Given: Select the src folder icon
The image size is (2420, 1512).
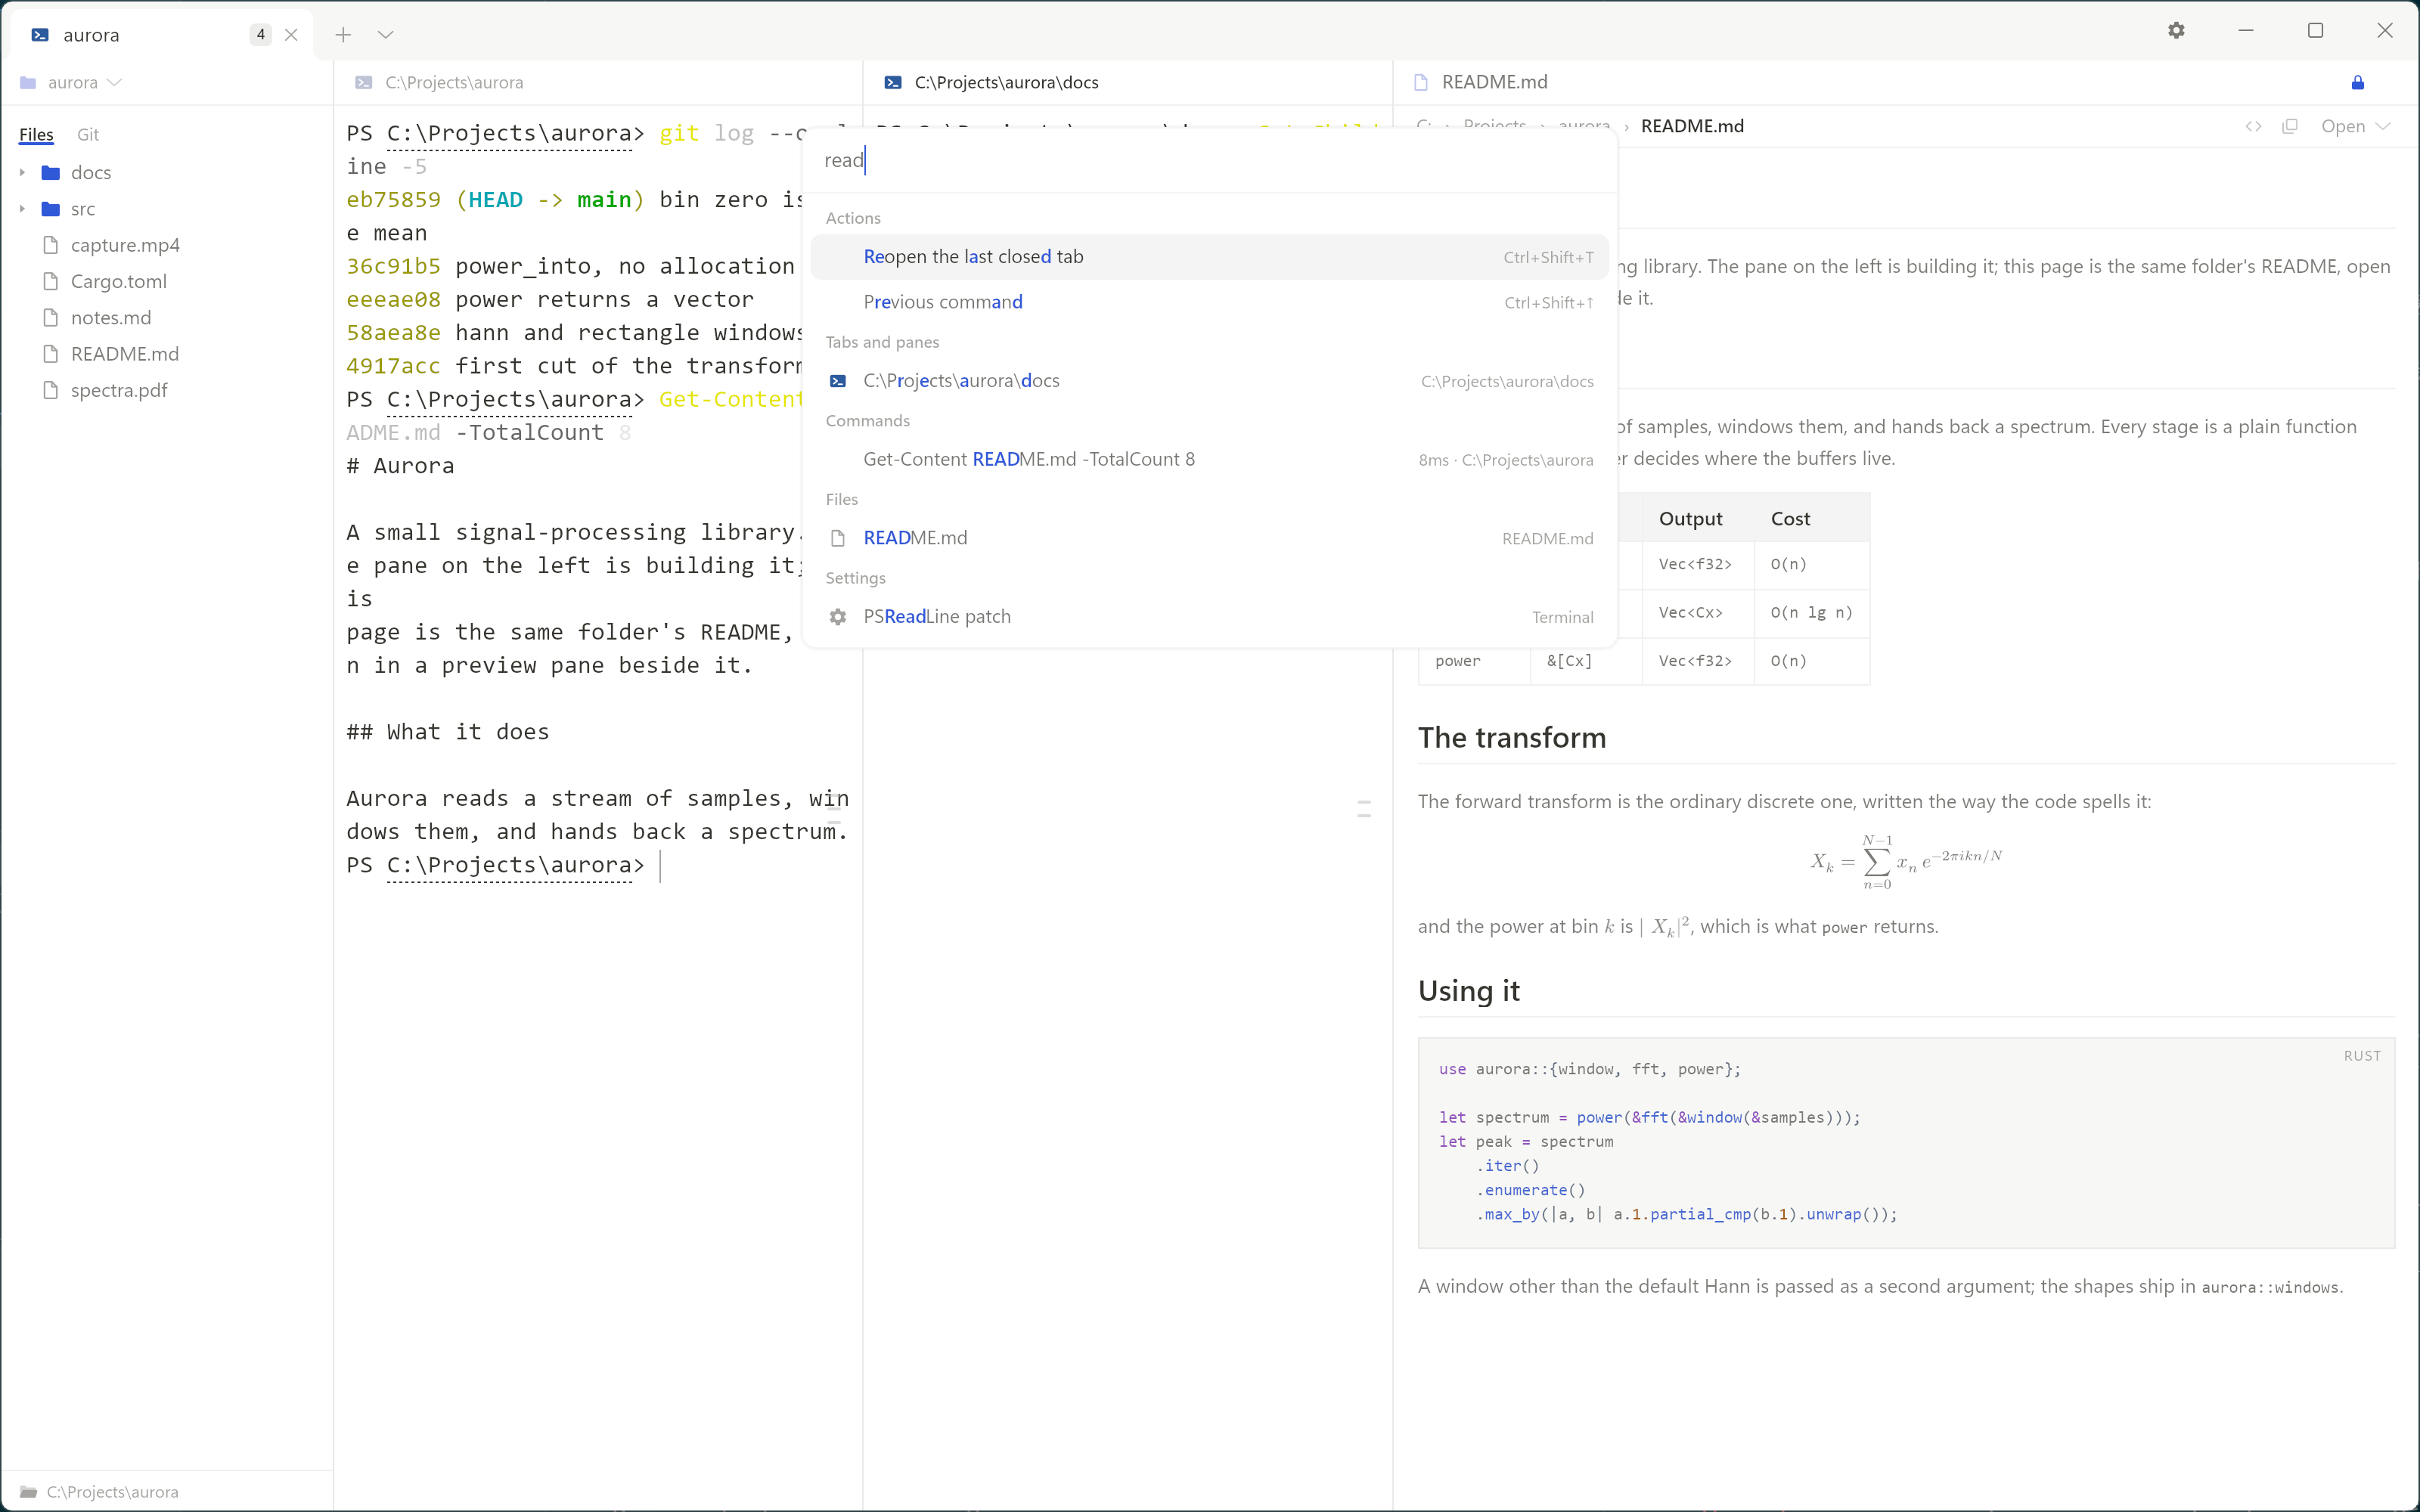Looking at the screenshot, I should 51,209.
